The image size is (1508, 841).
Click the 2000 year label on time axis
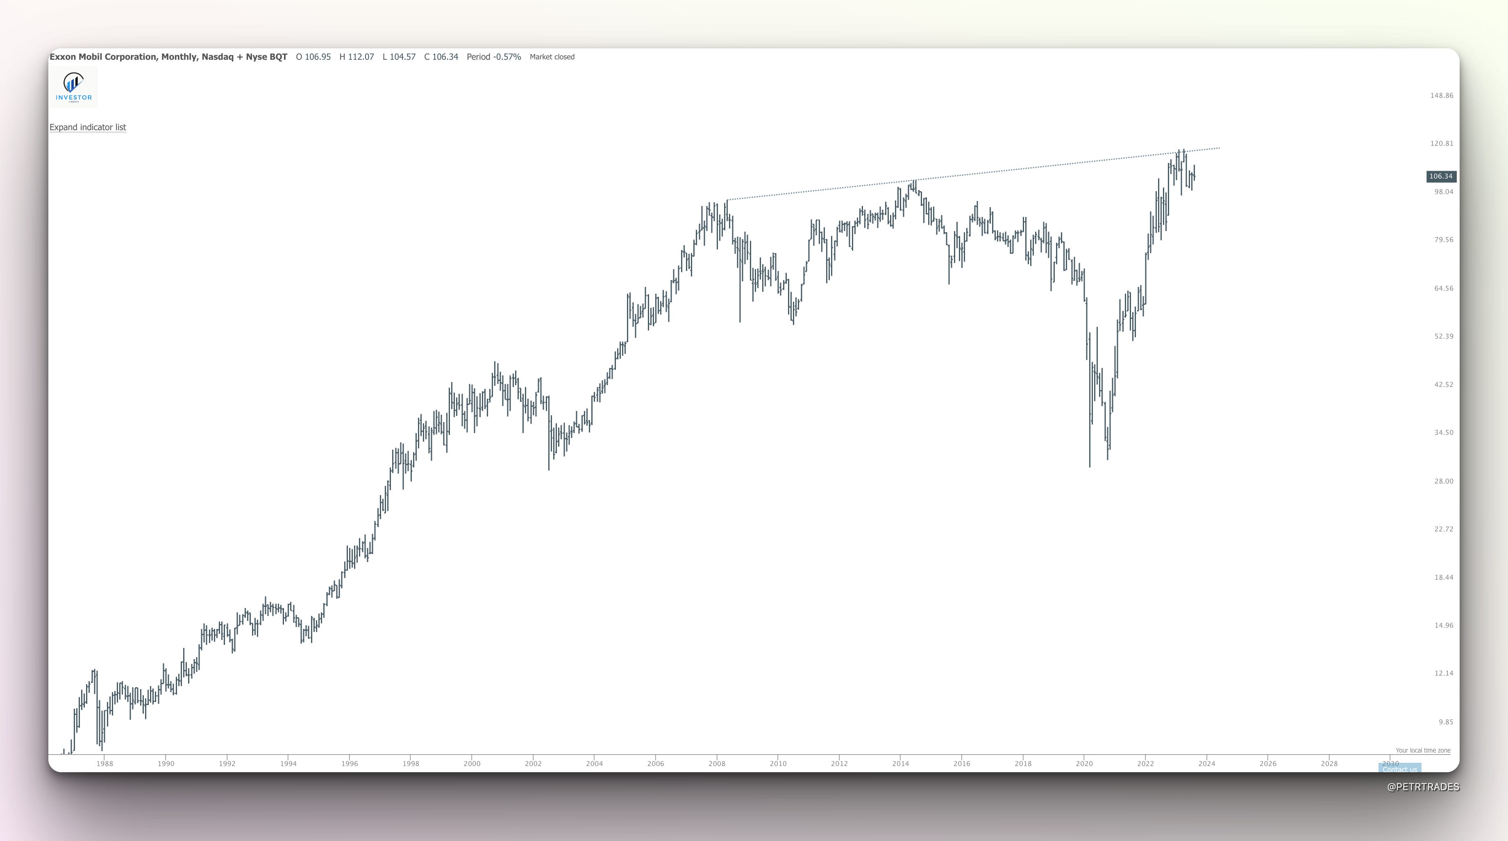[472, 763]
